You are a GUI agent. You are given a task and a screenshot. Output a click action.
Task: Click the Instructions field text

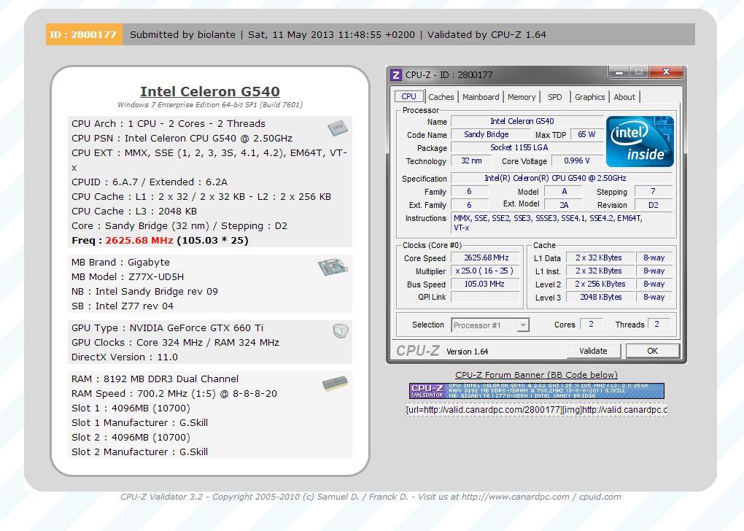(x=562, y=222)
